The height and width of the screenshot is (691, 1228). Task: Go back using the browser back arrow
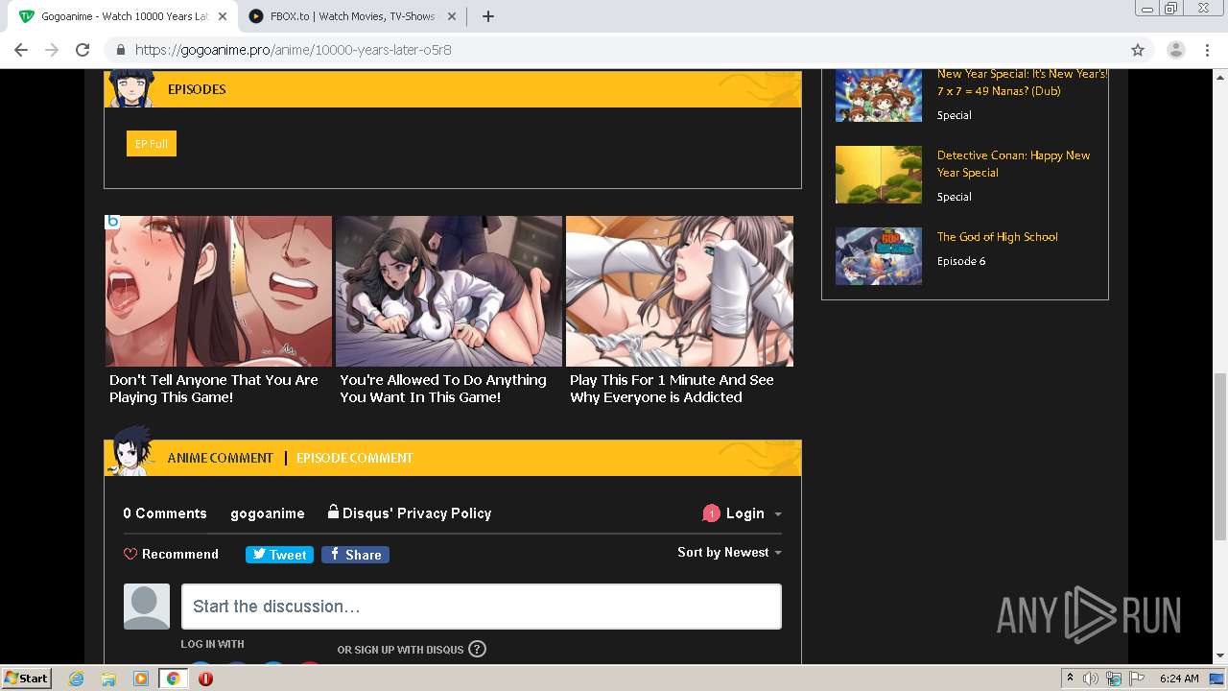[x=21, y=50]
